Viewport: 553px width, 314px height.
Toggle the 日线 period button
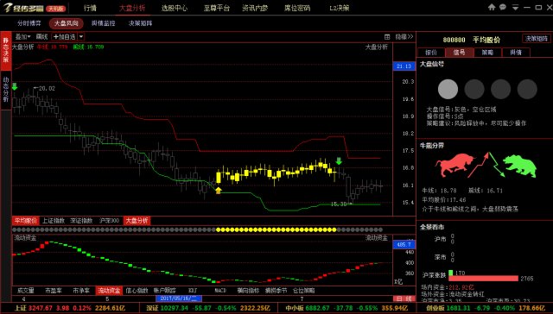(404, 298)
